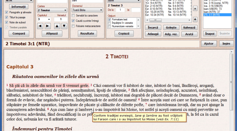
Task: Open the Capitolul dropdown showing 3
Action: (x=44, y=19)
